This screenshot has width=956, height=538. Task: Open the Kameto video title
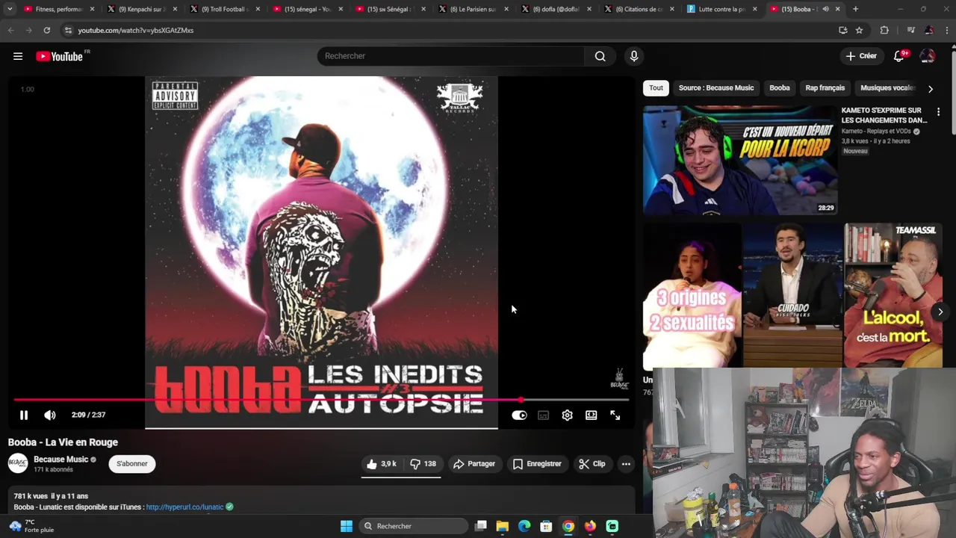click(x=884, y=115)
